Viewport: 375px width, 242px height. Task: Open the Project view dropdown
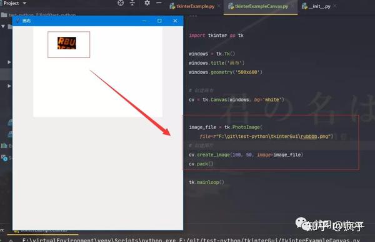tap(24, 3)
